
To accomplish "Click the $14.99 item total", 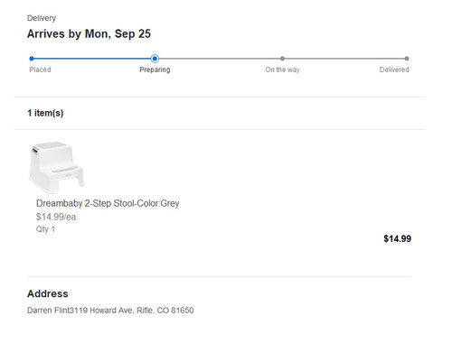I will tap(397, 239).
